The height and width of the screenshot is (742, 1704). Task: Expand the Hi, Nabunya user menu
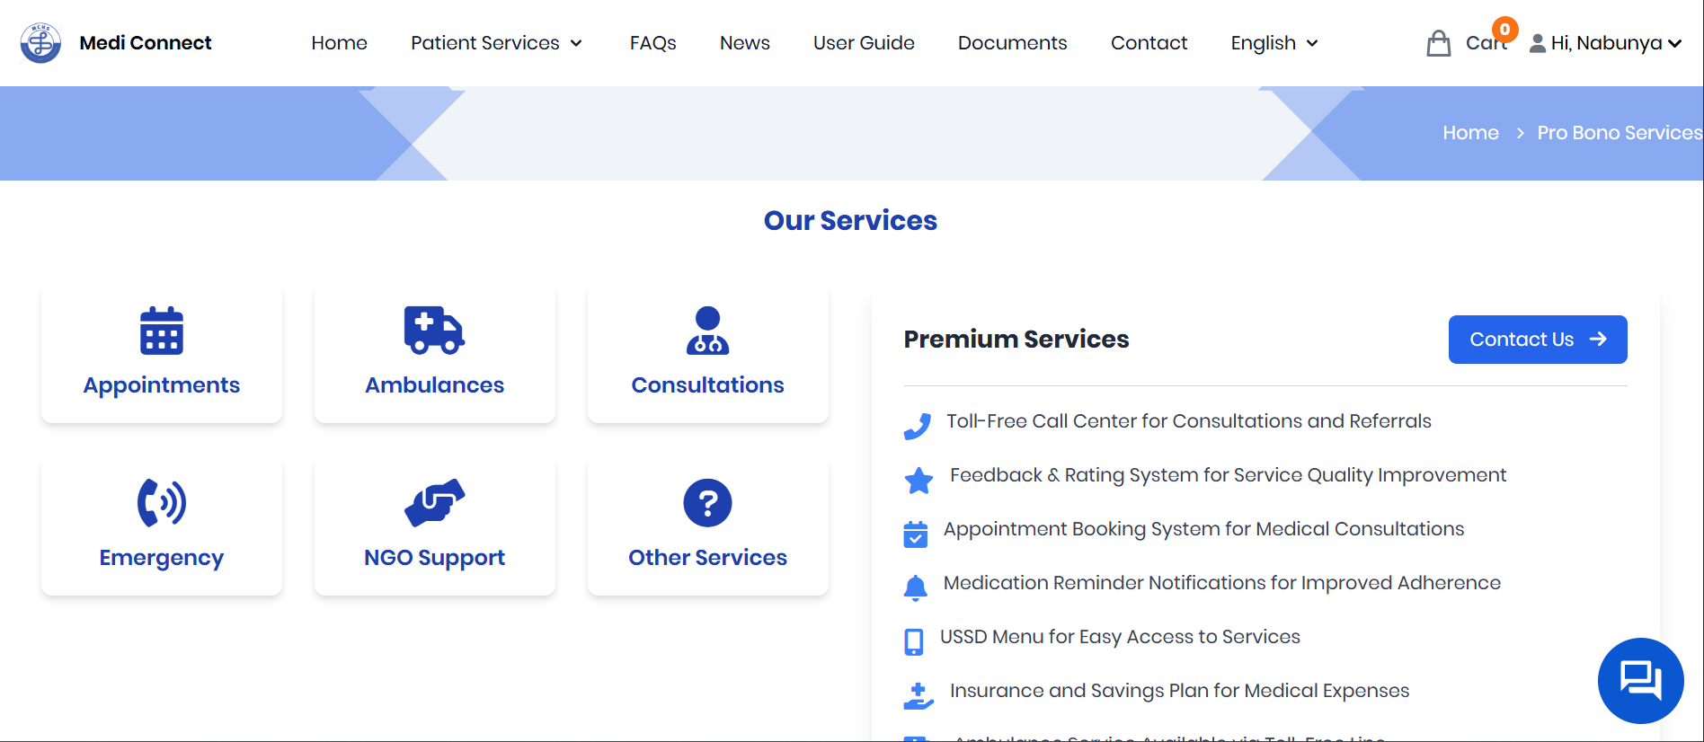(1605, 43)
